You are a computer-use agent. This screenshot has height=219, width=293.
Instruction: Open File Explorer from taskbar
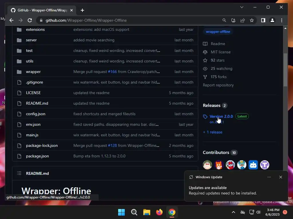point(147,212)
